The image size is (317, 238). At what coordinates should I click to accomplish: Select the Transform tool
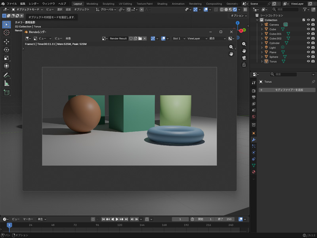[6, 66]
